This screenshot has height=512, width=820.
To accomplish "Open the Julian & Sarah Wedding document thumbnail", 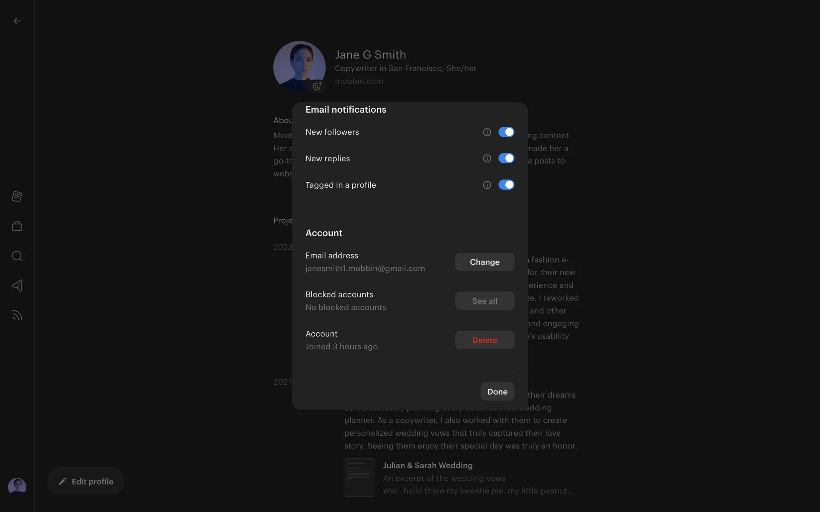I will [x=359, y=477].
